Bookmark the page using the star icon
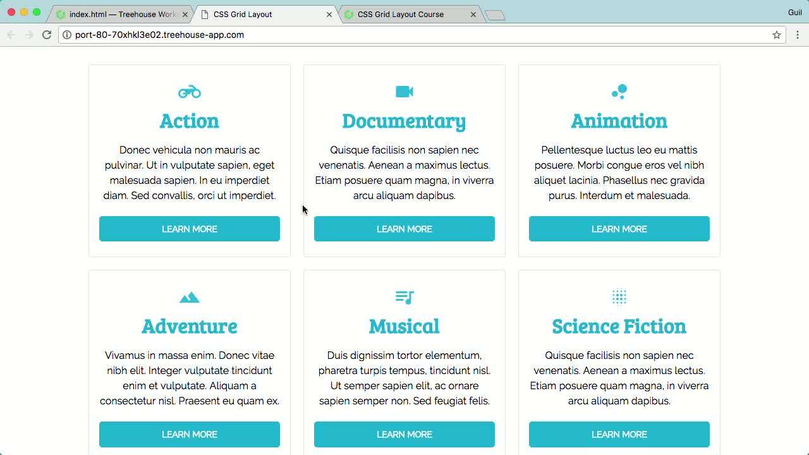The height and width of the screenshot is (455, 809). tap(777, 35)
